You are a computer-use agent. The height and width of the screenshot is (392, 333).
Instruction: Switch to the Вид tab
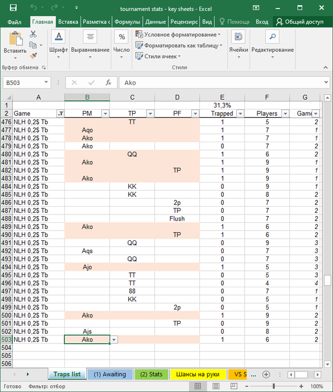click(x=207, y=22)
